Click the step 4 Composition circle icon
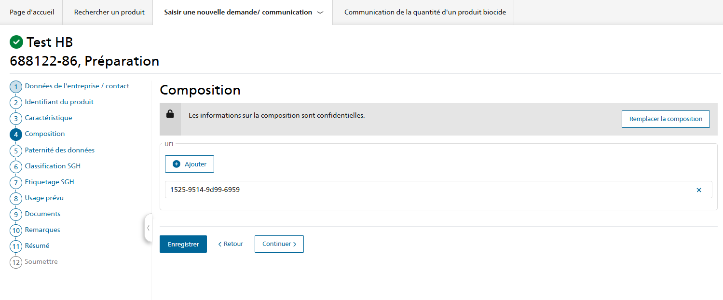 [16, 135]
